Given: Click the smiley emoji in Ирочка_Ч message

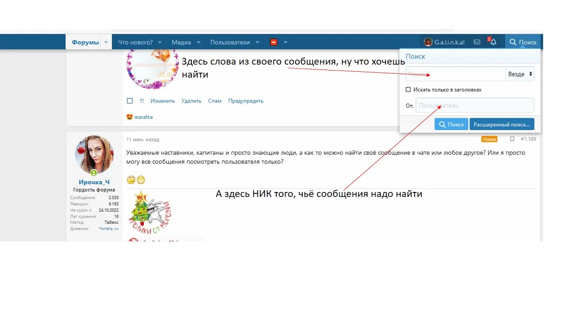Looking at the screenshot, I should point(131,179).
